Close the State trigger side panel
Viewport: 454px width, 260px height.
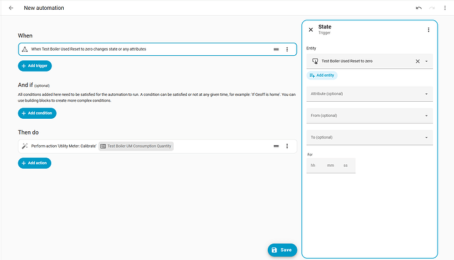click(311, 30)
